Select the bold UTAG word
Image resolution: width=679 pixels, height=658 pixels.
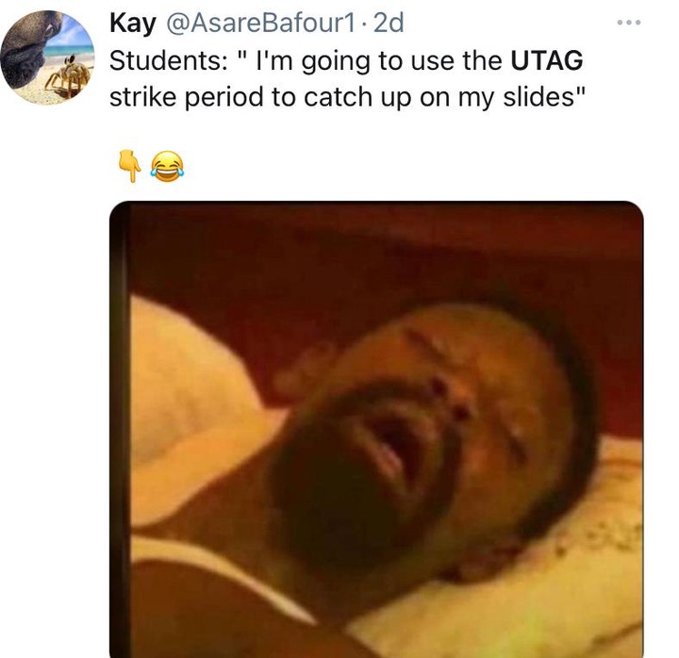547,60
